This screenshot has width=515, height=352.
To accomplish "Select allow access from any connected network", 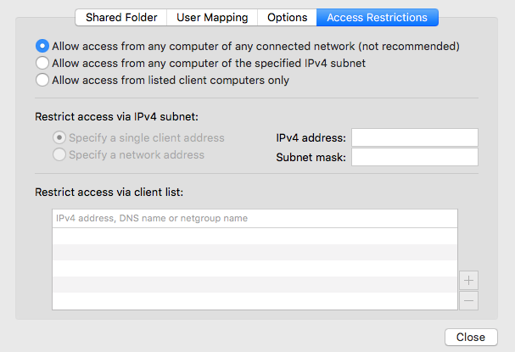I will (42, 46).
